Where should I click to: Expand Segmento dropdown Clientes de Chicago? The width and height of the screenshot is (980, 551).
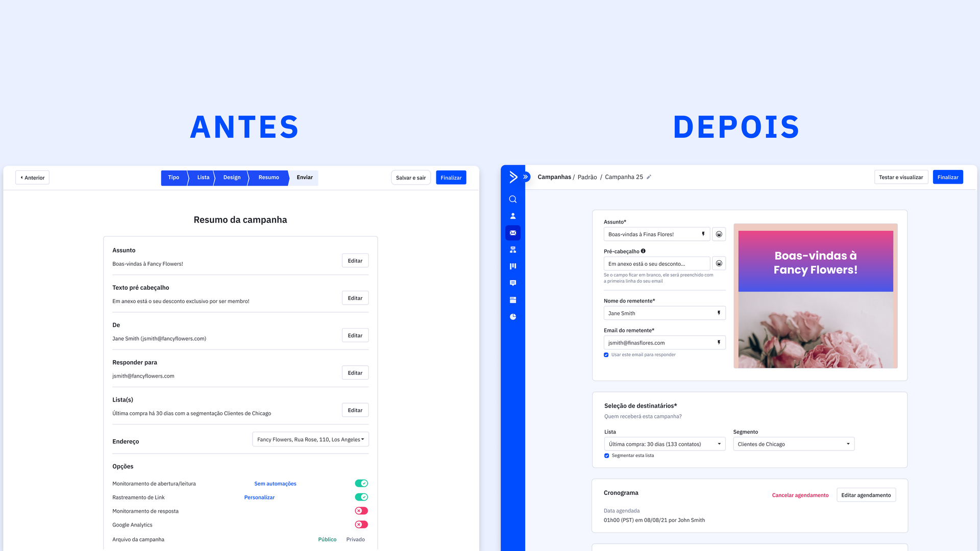[794, 444]
